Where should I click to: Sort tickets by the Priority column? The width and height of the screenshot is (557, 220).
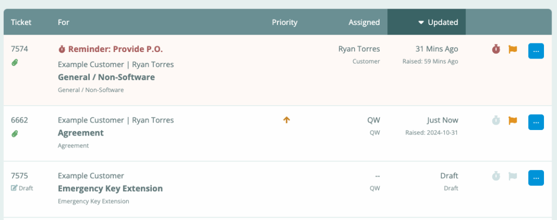[x=284, y=22]
